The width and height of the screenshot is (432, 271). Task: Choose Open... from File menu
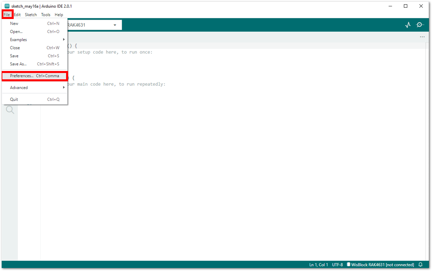(35, 32)
